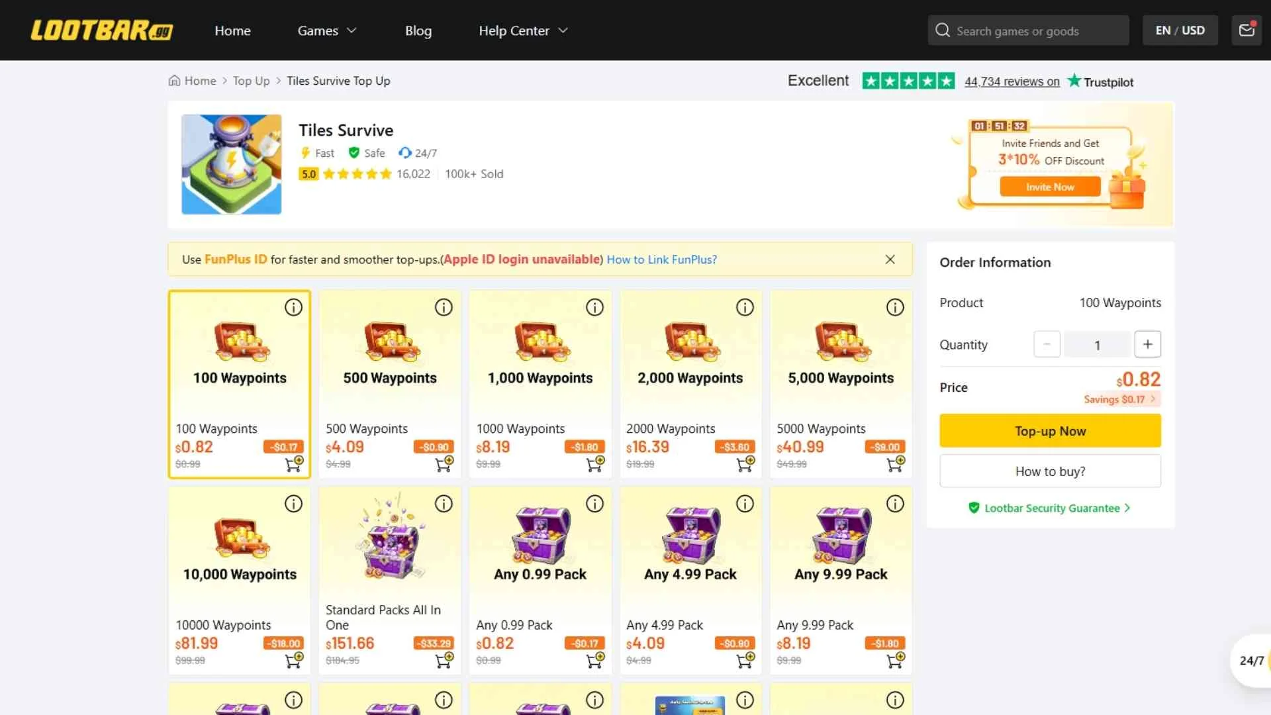
Task: Dismiss the FunPlus ID notice banner
Action: pyautogui.click(x=890, y=260)
